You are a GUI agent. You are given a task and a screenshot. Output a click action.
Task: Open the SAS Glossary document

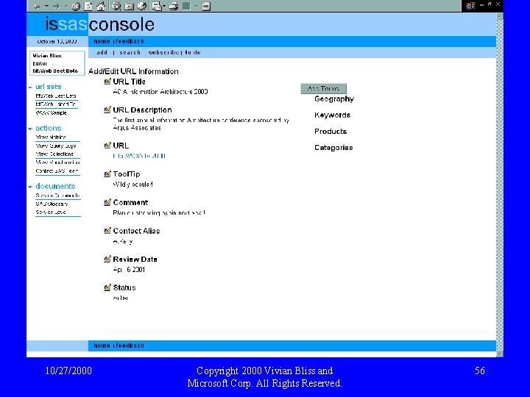(x=52, y=204)
